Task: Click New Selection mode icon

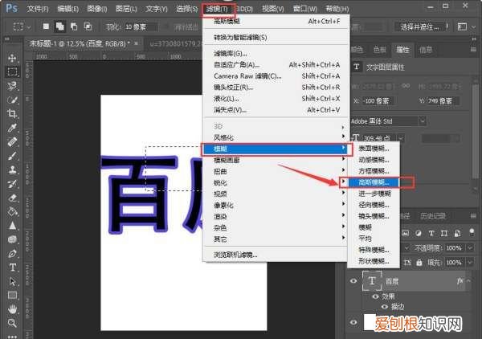Action: tap(46, 27)
